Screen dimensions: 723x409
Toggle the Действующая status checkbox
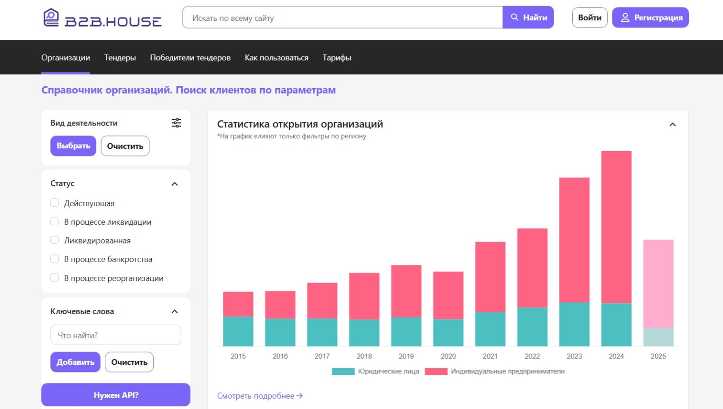tap(55, 203)
